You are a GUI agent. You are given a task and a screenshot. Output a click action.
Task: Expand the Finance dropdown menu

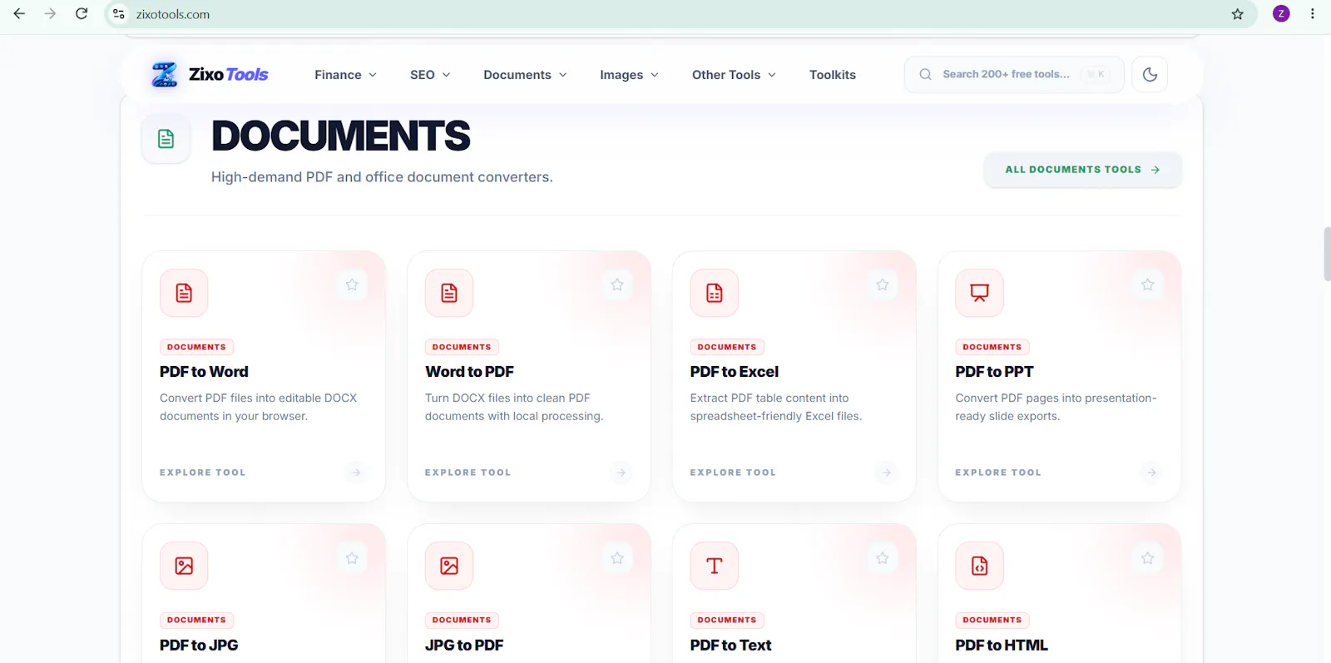[x=345, y=75]
